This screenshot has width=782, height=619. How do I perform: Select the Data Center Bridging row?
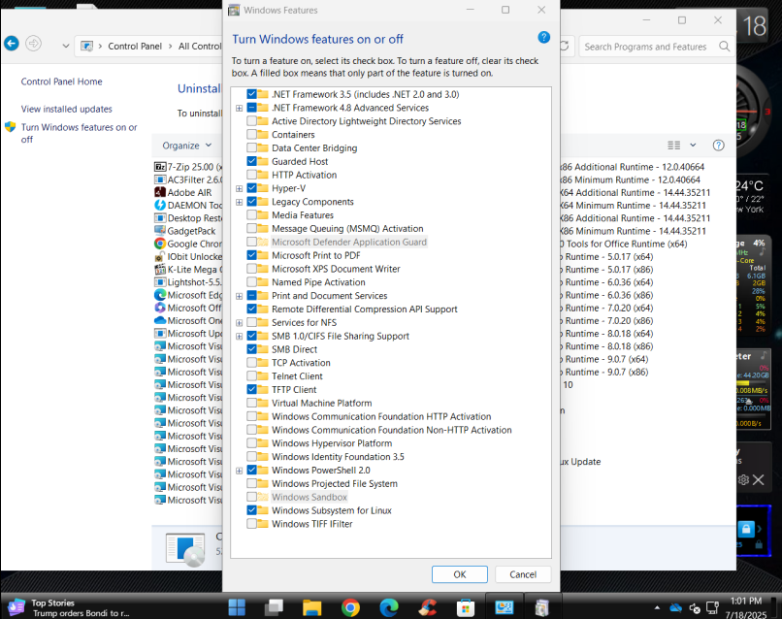314,148
